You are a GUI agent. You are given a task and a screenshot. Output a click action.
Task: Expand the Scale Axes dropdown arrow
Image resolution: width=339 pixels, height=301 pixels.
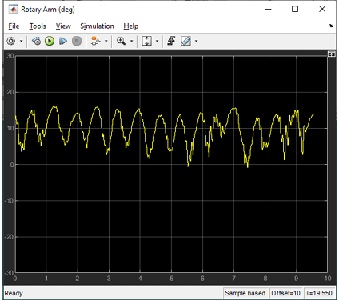pos(157,41)
